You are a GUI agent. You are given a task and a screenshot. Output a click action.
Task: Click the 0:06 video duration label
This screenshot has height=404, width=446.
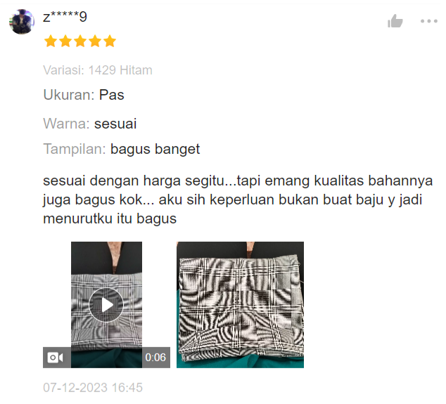(155, 358)
